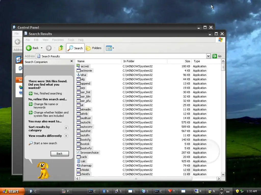Click the Back button in Search Companion

coord(60,154)
